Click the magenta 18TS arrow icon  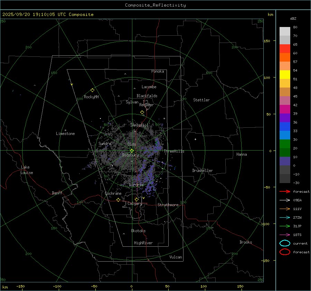click(x=284, y=235)
